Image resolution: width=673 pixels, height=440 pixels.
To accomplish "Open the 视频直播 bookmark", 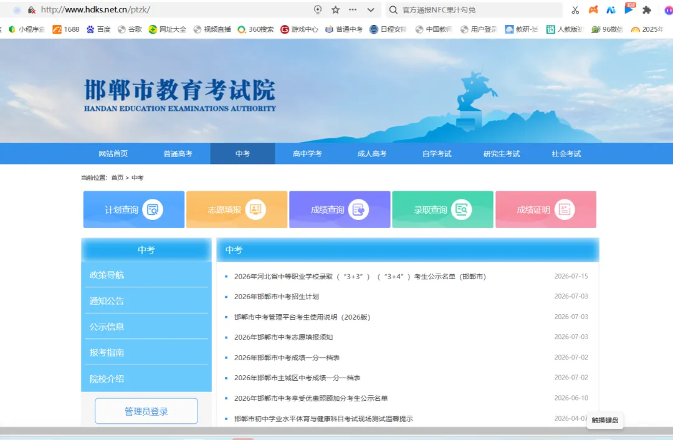I will [212, 29].
